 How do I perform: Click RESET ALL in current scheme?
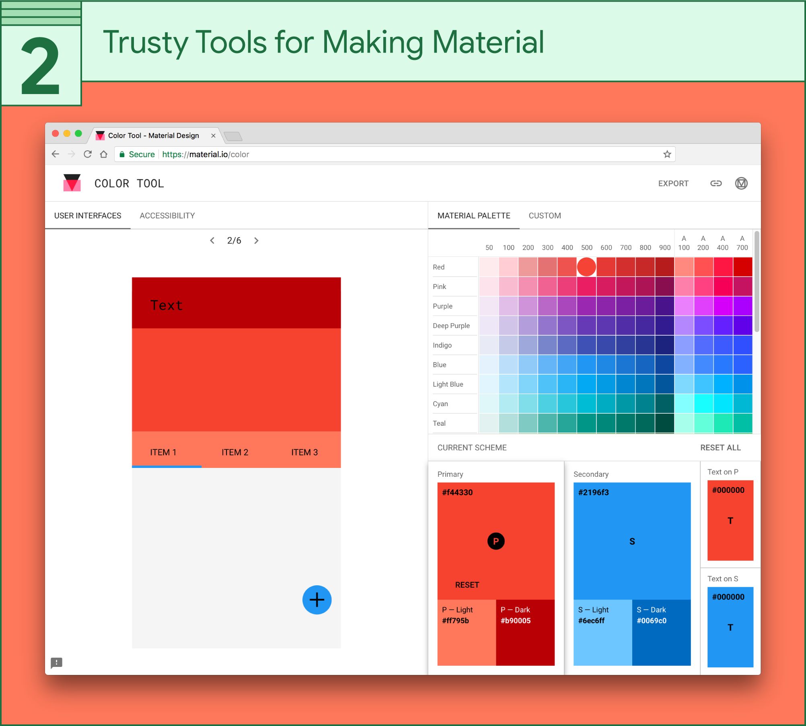[720, 447]
